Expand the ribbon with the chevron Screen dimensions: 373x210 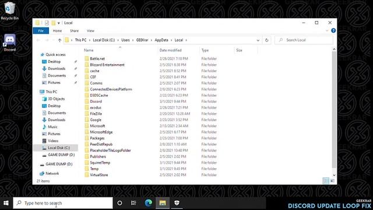[327, 31]
